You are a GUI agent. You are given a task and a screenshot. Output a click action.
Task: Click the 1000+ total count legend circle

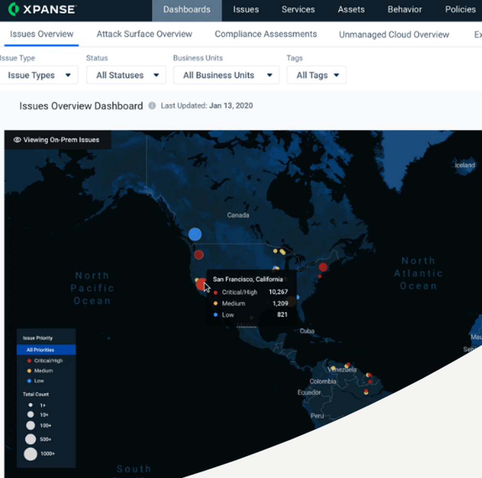click(x=30, y=454)
